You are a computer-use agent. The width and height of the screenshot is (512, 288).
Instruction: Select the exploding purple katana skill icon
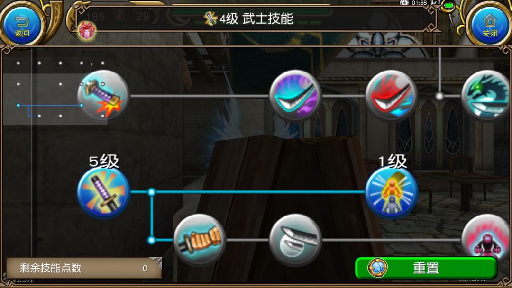pos(103,95)
